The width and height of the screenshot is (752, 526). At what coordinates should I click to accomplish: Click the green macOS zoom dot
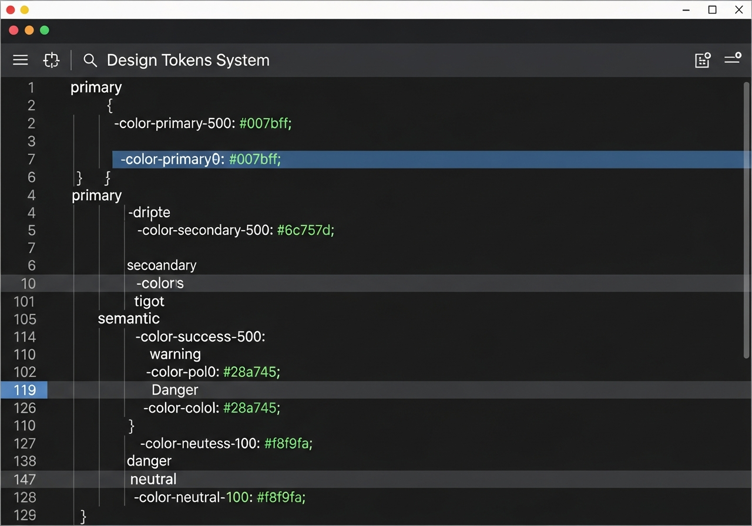click(x=44, y=30)
